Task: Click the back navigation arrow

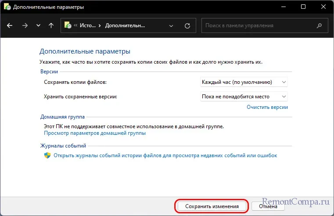Action: click(x=10, y=25)
